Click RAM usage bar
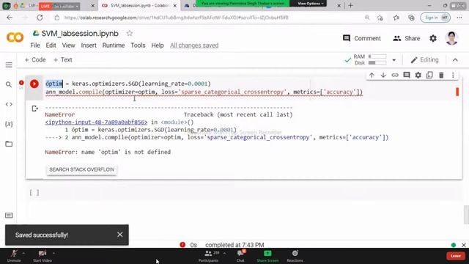This screenshot has height=264, width=469. [377, 56]
